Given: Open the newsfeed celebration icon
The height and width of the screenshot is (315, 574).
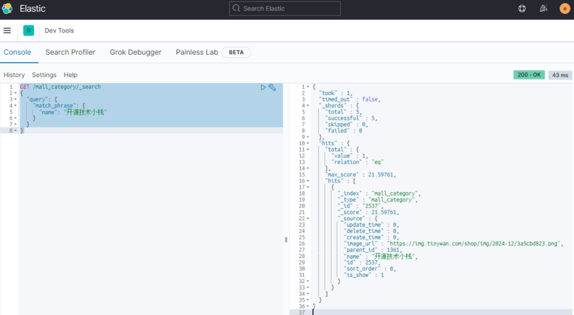Looking at the screenshot, I should (543, 9).
